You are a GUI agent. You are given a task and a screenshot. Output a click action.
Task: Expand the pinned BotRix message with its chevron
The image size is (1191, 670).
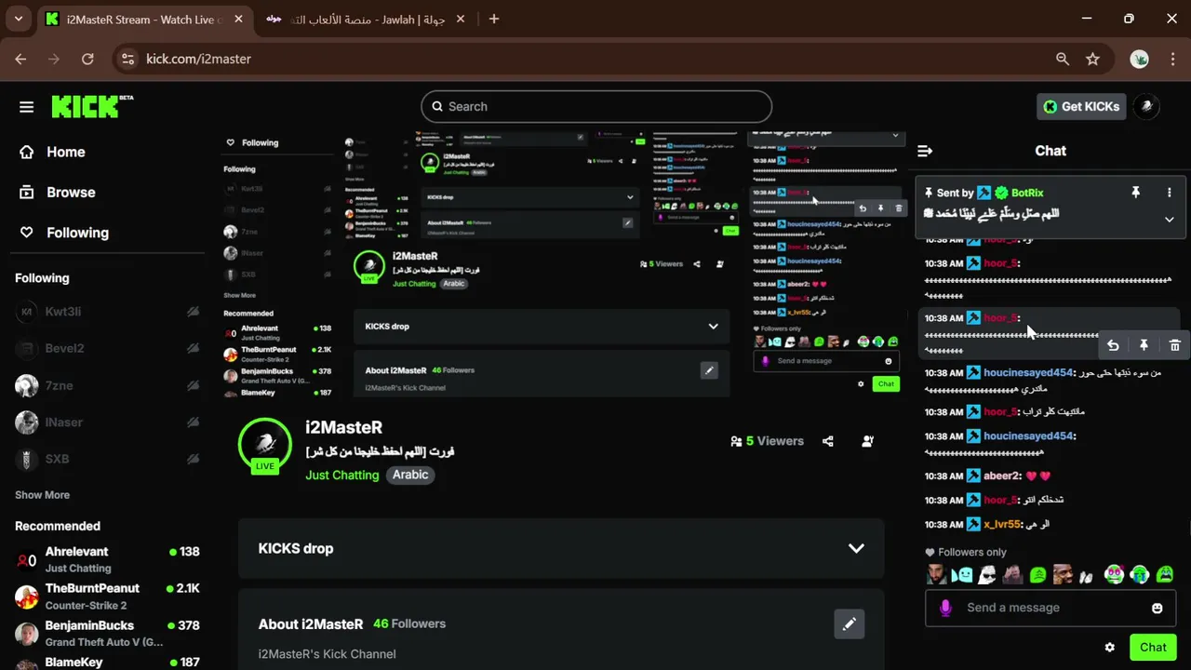[1170, 220]
